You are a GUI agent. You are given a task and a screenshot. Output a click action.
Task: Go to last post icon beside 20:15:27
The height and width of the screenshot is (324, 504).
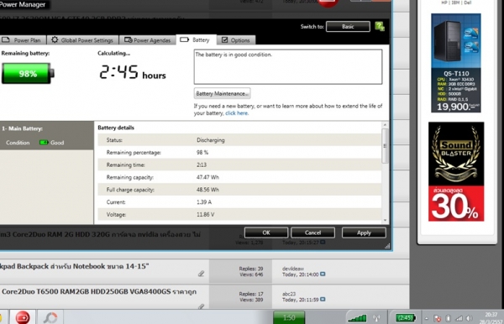pyautogui.click(x=323, y=242)
